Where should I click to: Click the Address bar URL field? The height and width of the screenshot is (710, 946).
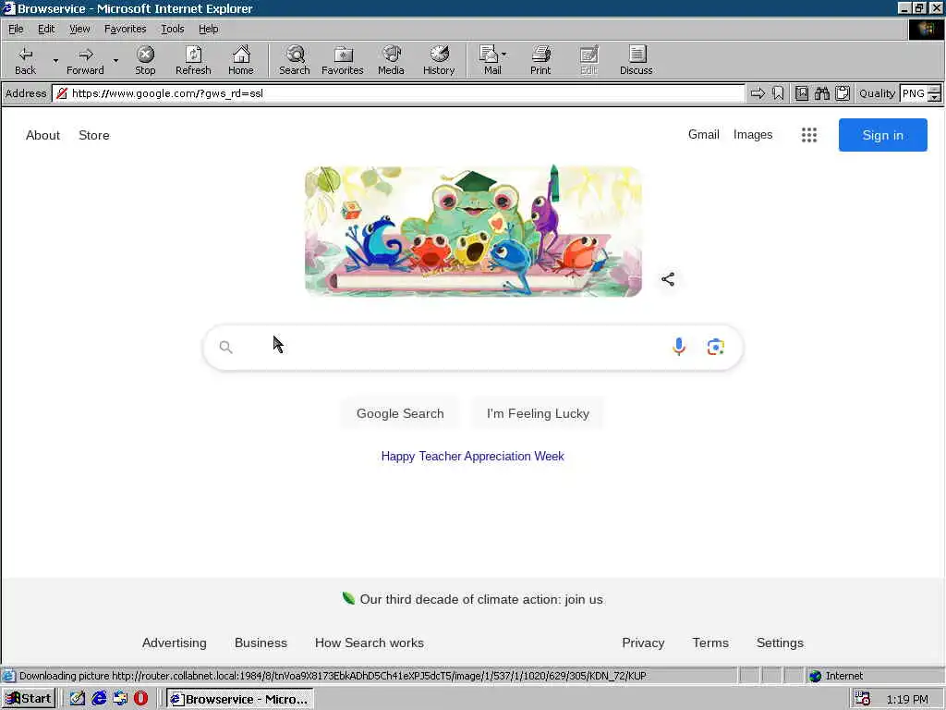(398, 93)
